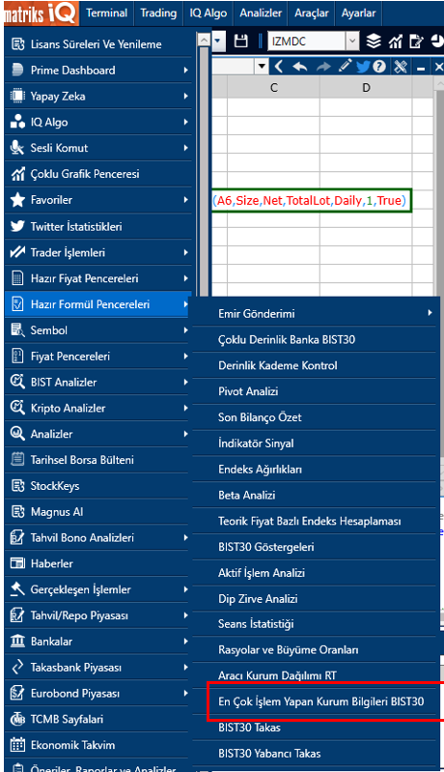The height and width of the screenshot is (772, 444).
Task: Select En Çok İşlem Yapan Kurum Bilgileri BIST30
Action: click(x=320, y=701)
